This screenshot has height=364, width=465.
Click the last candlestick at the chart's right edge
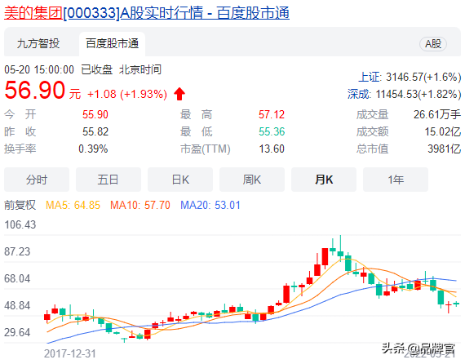[456, 304]
